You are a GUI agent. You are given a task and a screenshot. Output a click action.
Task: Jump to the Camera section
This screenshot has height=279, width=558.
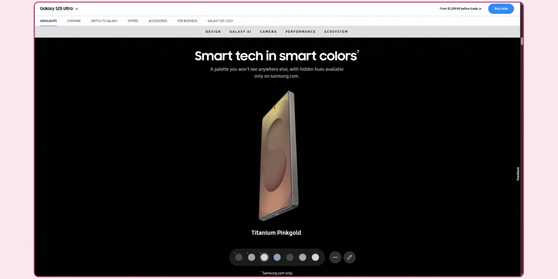[268, 32]
